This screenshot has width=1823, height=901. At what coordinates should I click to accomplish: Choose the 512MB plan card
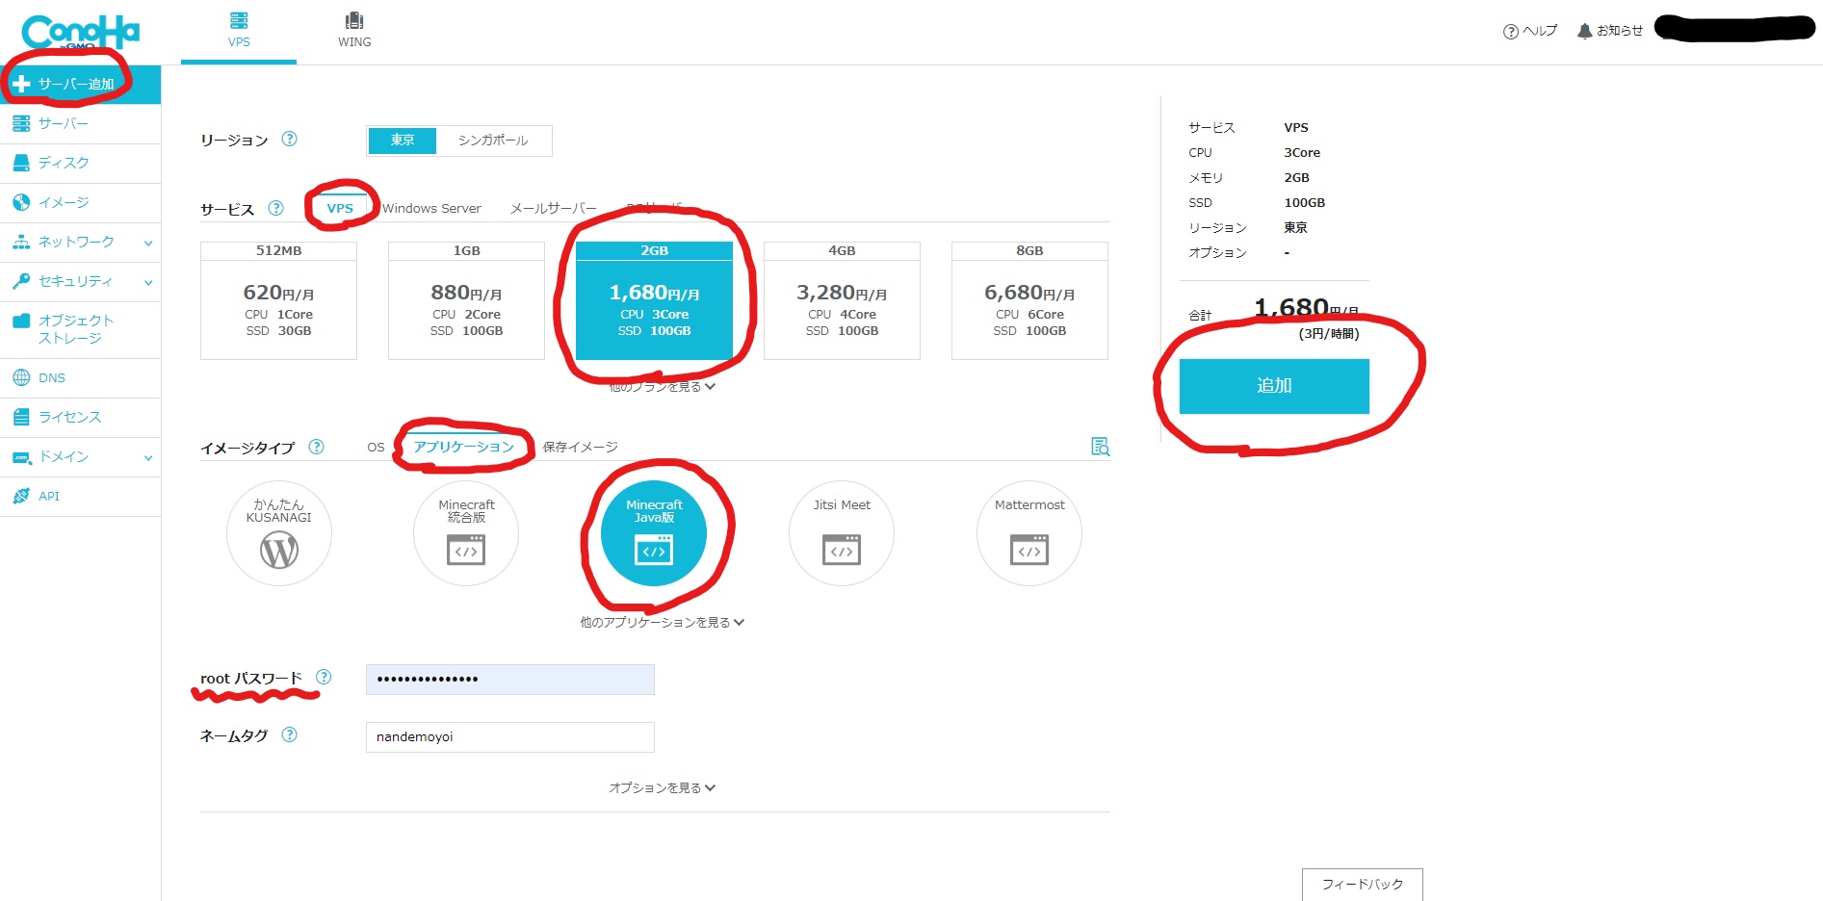click(x=278, y=300)
